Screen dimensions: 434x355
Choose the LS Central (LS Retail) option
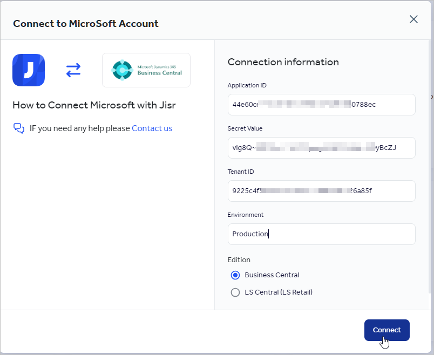click(235, 292)
